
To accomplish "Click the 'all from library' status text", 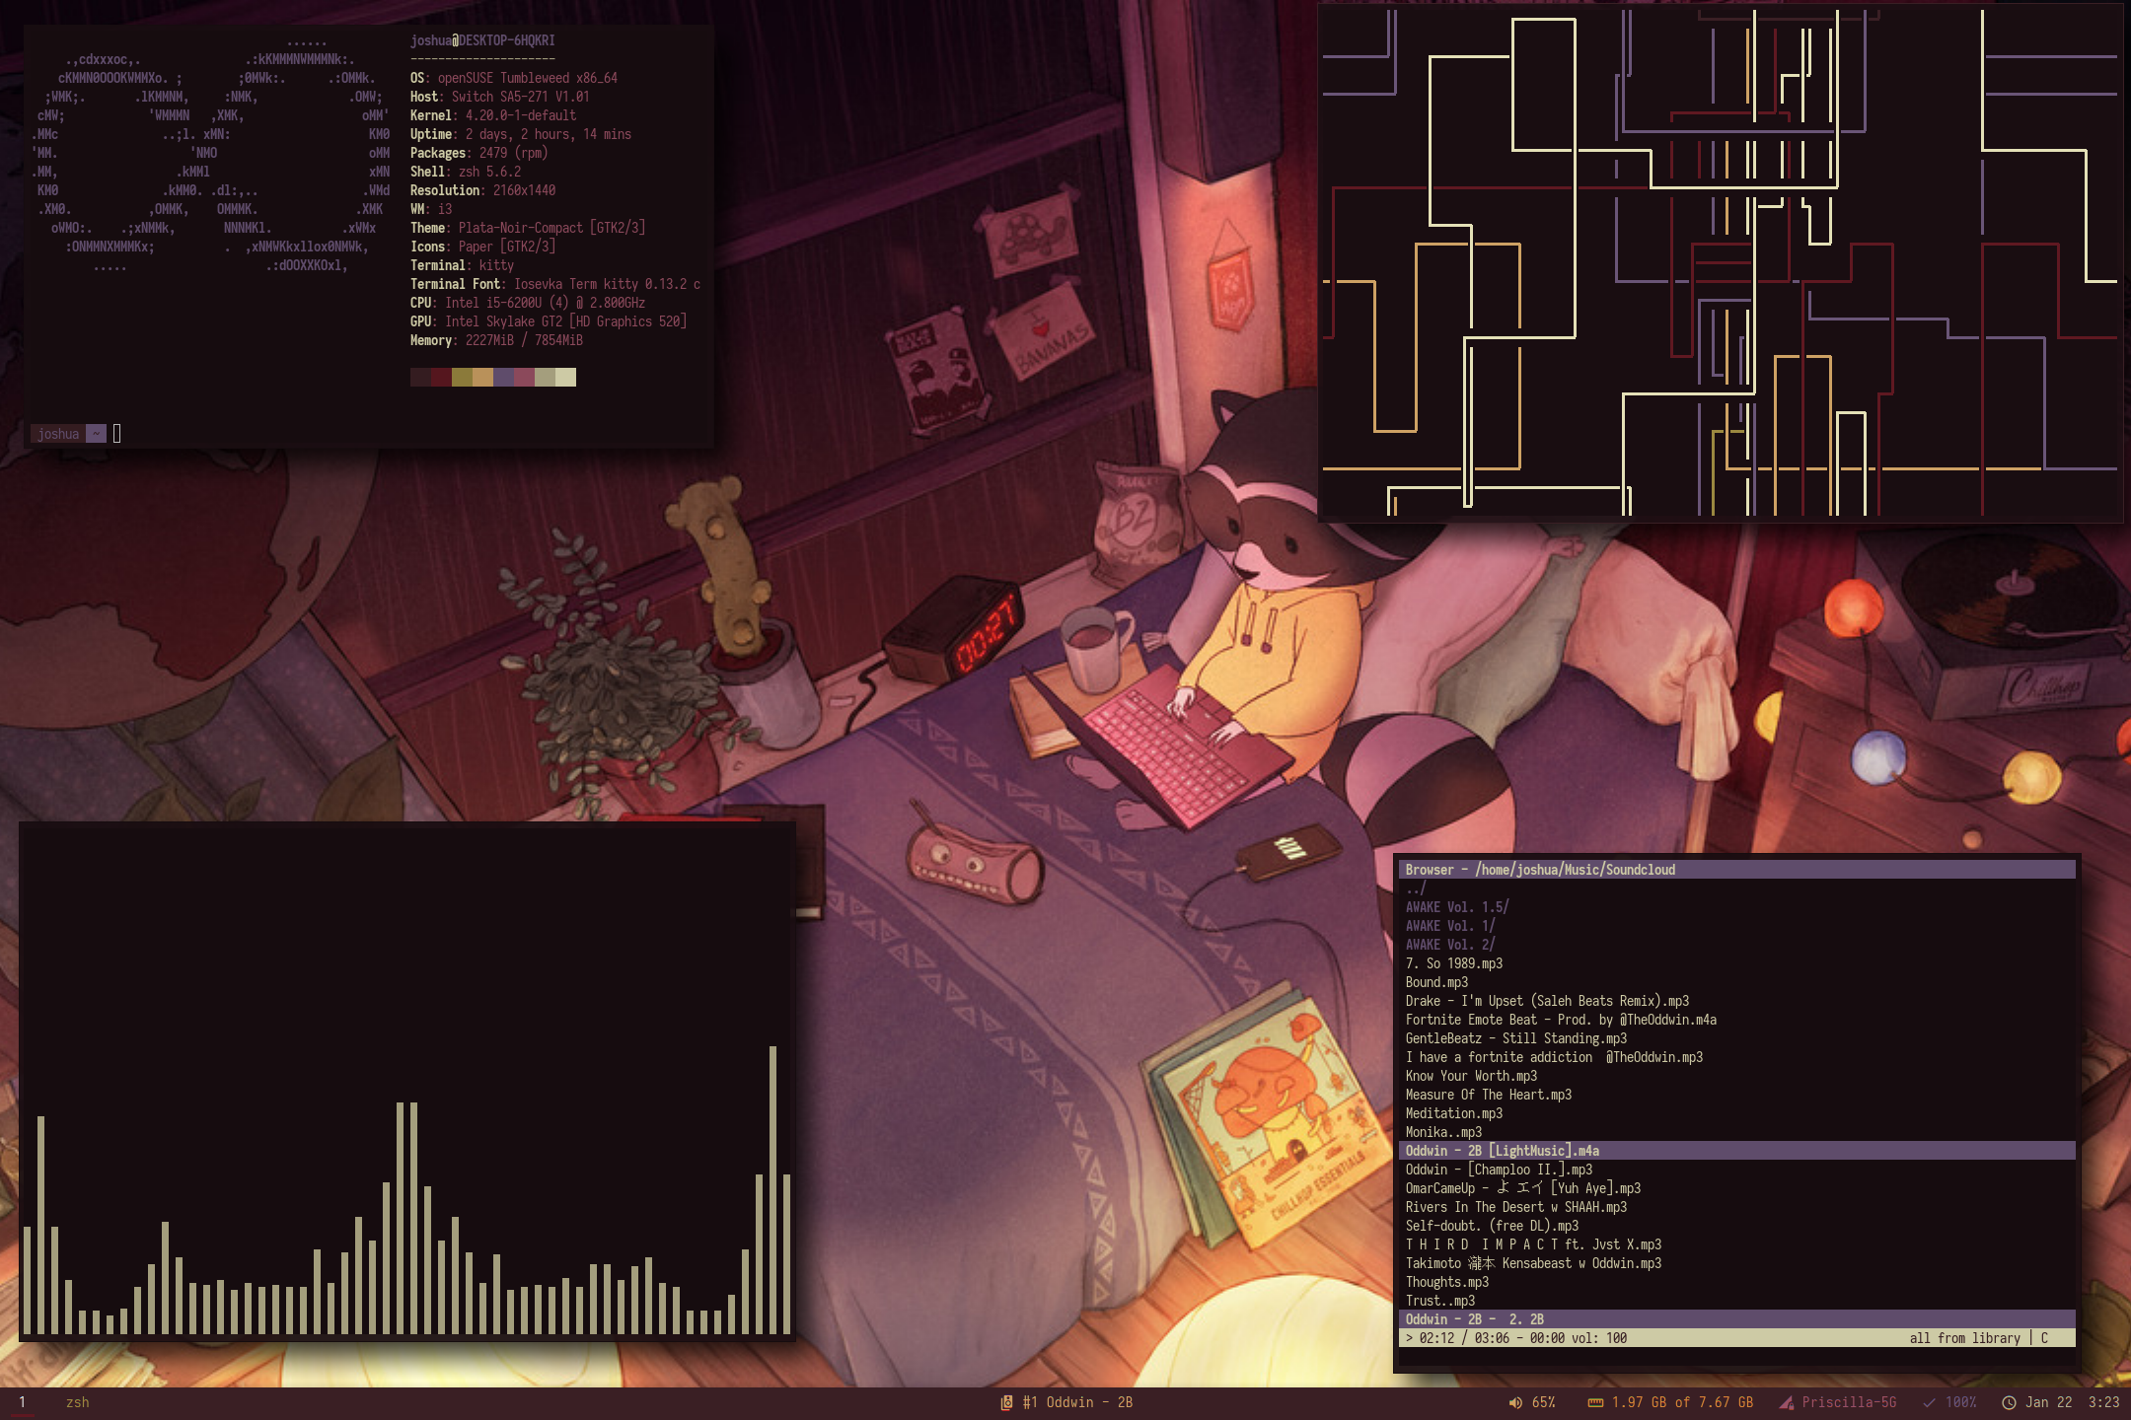I will pos(1964,1338).
